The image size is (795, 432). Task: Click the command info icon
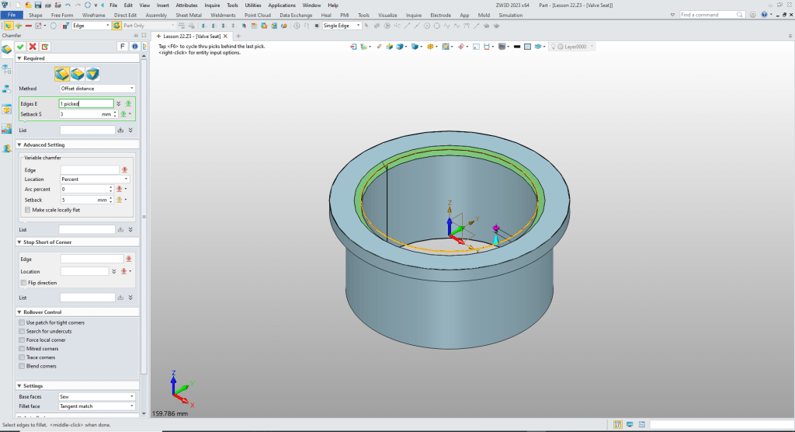134,47
